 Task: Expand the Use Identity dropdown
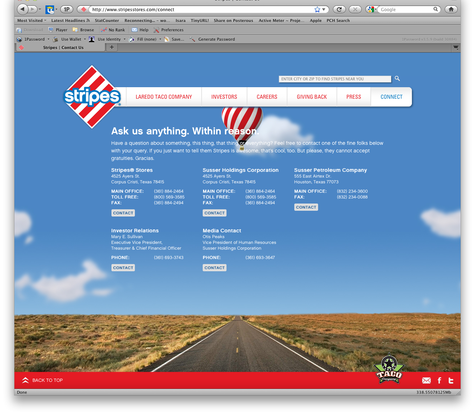[x=109, y=39]
